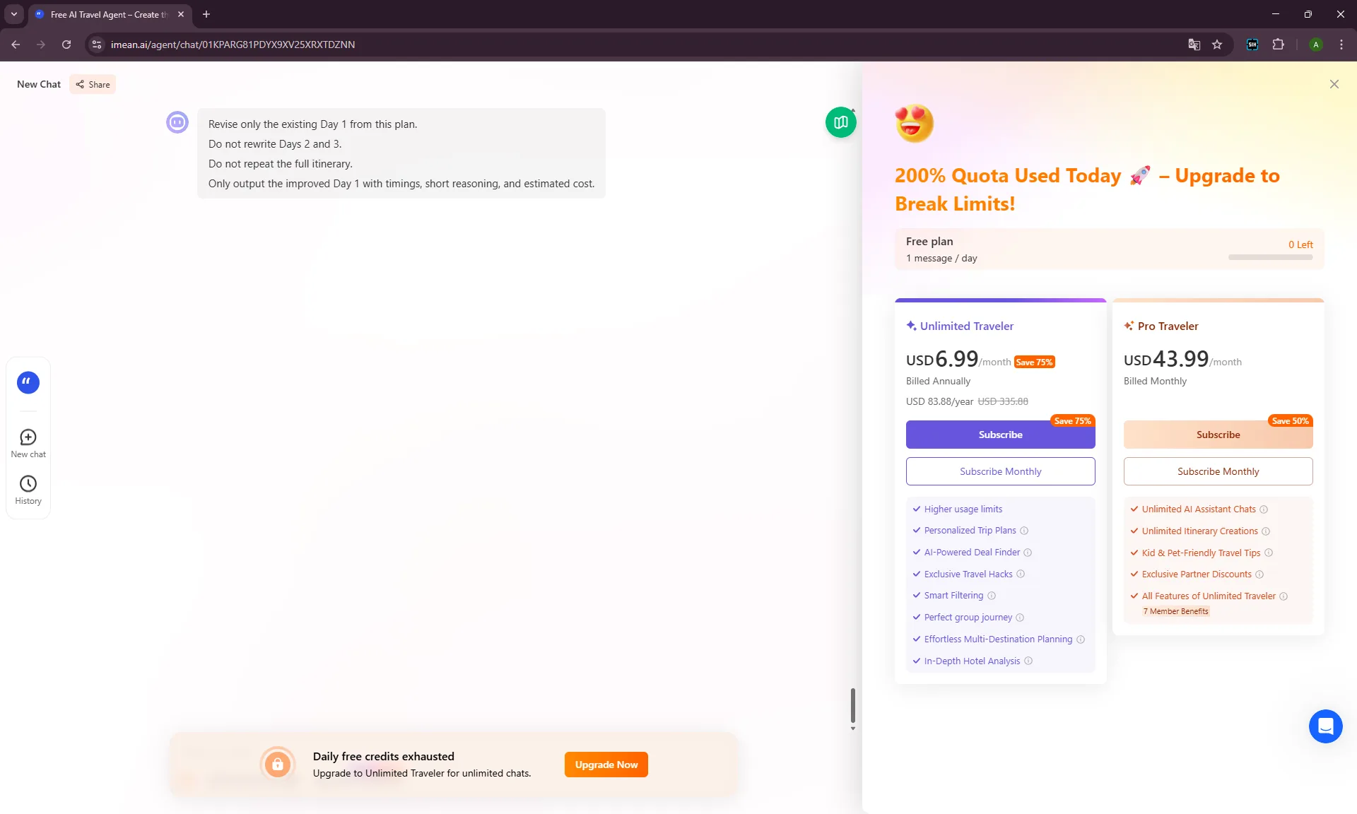1357x814 pixels.
Task: Open the green map view button
Action: tap(840, 122)
